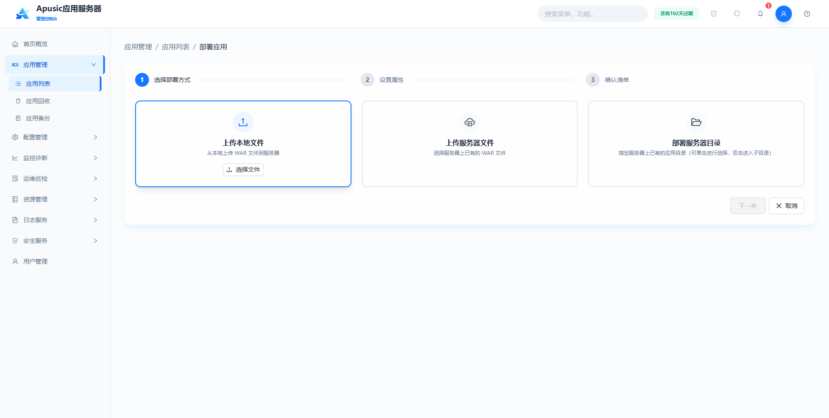This screenshot has width=829, height=418.
Task: Click the cloud server icon in 上传服务器文件 card
Action: pos(470,122)
